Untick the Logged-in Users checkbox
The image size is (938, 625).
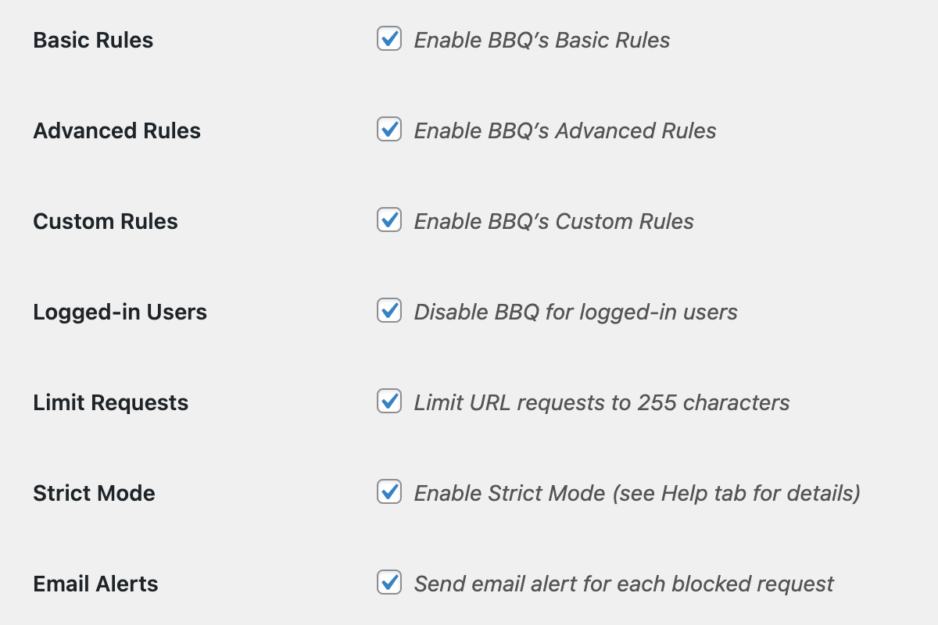(x=389, y=310)
